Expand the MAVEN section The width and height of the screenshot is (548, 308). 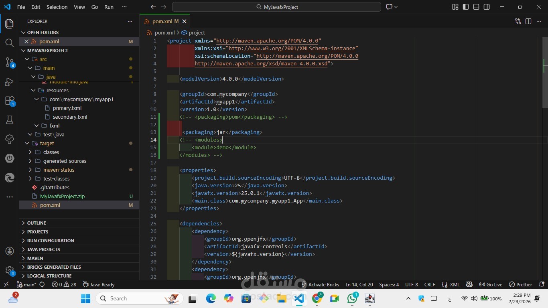click(35, 258)
